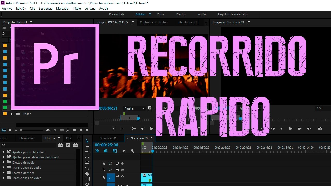Toggle lock on track V3
331x186 pixels.
tap(103, 164)
